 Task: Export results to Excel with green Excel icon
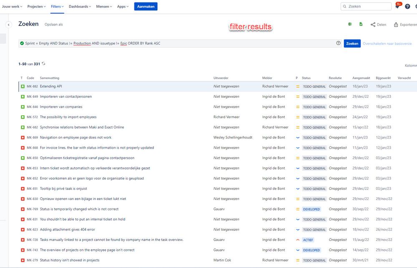point(350,24)
